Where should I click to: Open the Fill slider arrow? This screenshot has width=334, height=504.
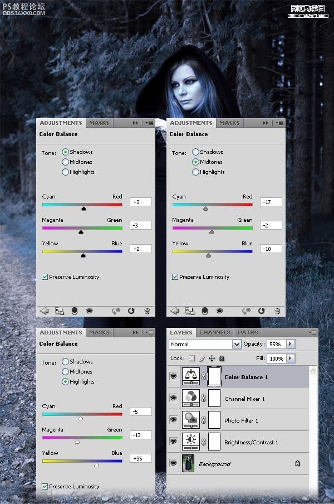tap(290, 358)
